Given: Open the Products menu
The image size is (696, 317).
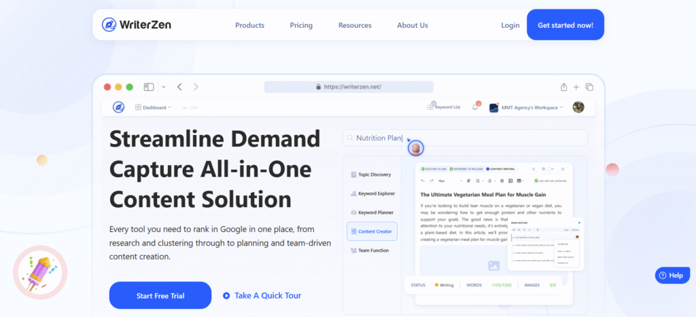Looking at the screenshot, I should pyautogui.click(x=249, y=25).
